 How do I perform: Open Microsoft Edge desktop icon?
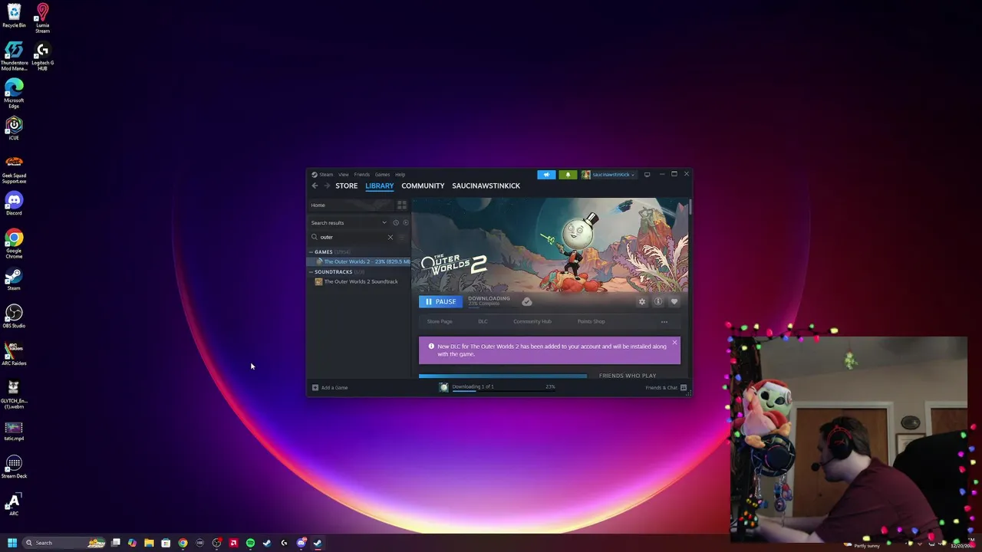point(14,93)
